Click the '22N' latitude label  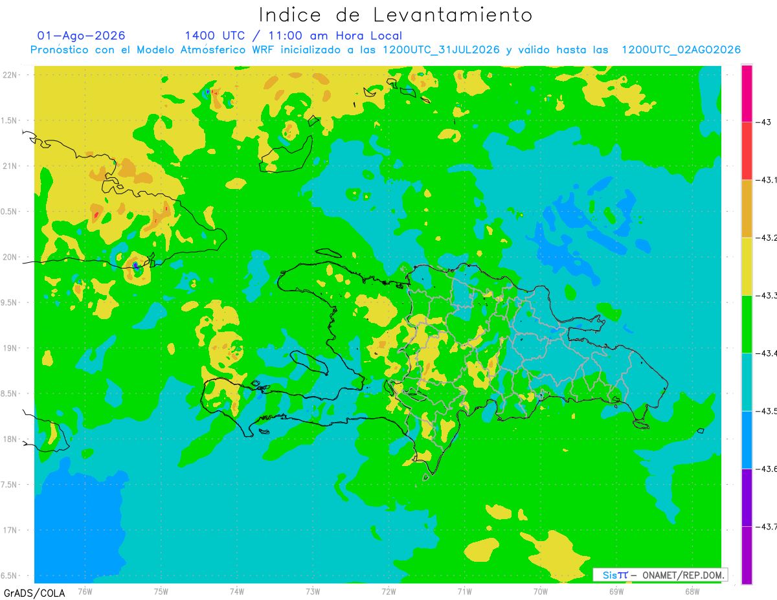[11, 75]
